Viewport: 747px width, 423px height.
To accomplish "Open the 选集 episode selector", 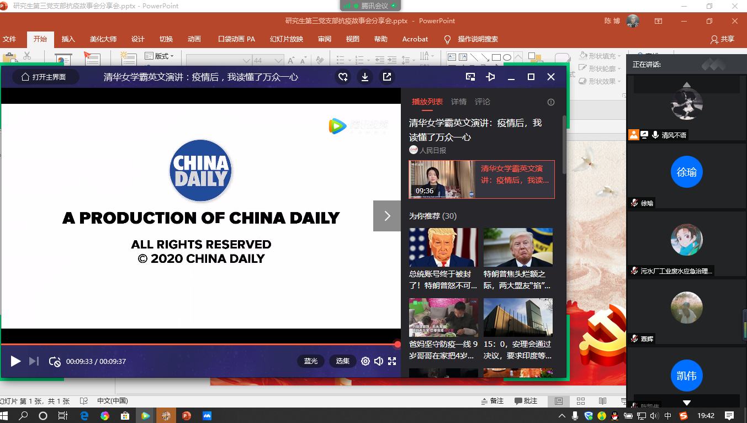I will tap(343, 361).
